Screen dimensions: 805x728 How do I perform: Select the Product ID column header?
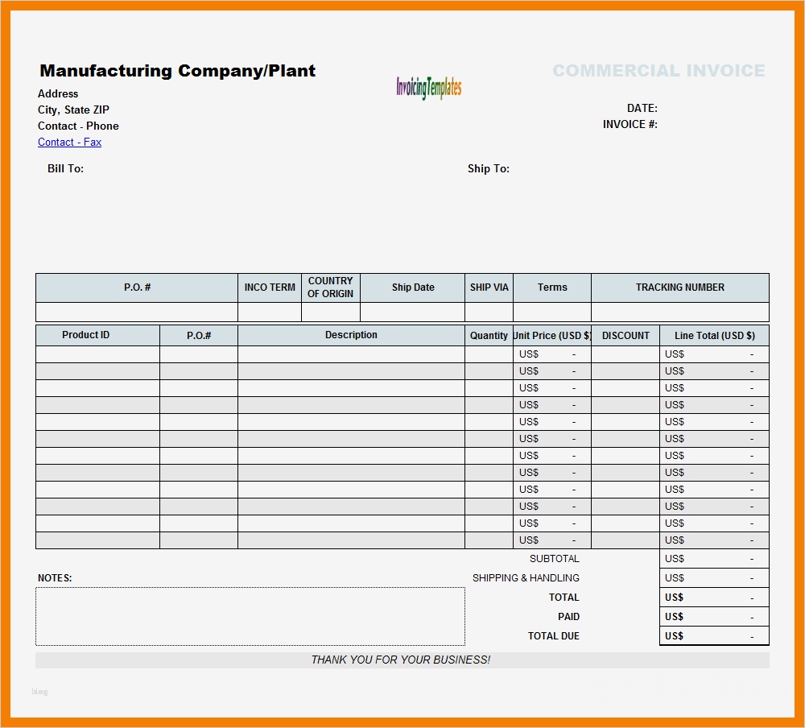[x=97, y=335]
